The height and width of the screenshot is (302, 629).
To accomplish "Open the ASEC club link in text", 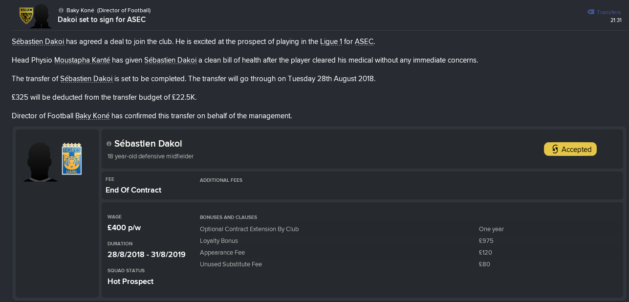I will click(x=364, y=42).
